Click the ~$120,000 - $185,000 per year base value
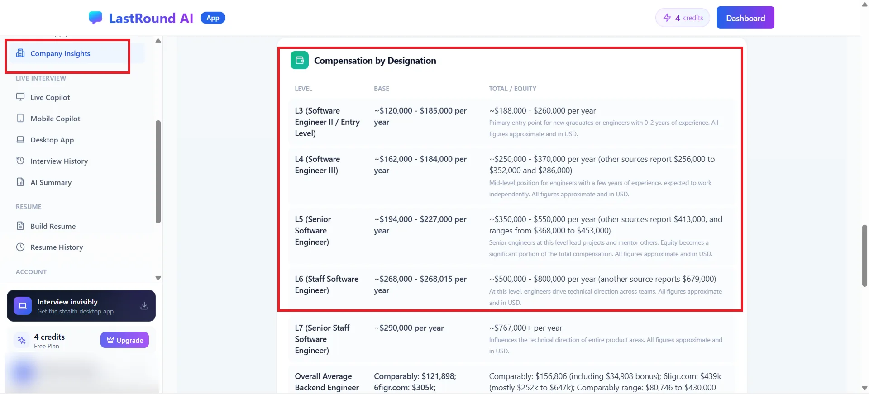The height and width of the screenshot is (394, 869). (x=420, y=116)
